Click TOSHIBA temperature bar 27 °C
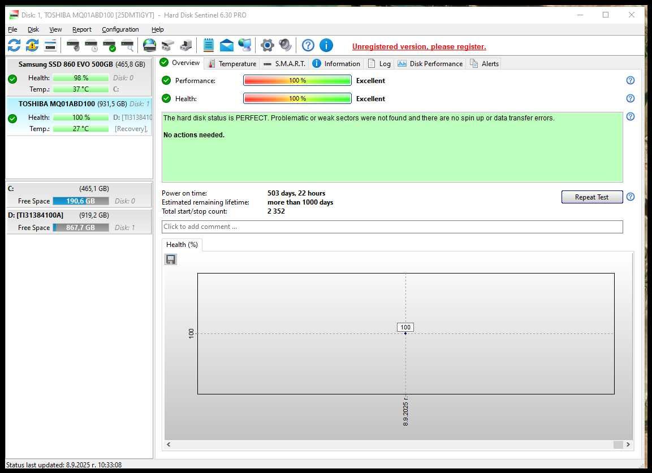The height and width of the screenshot is (473, 652). coord(81,129)
